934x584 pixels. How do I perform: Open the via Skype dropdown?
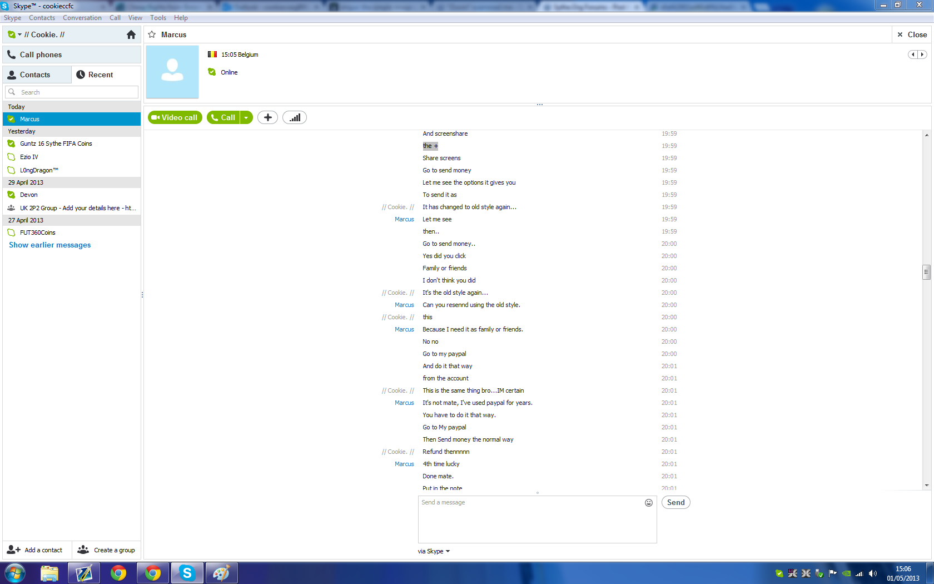[x=434, y=551]
